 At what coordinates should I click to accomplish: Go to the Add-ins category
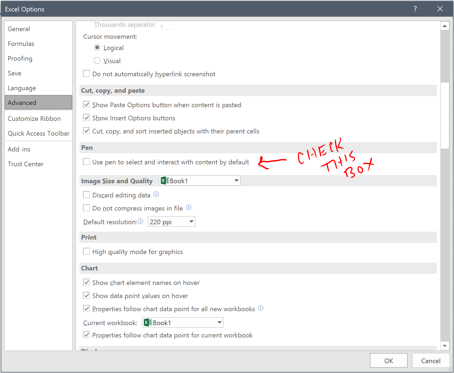tap(38, 149)
